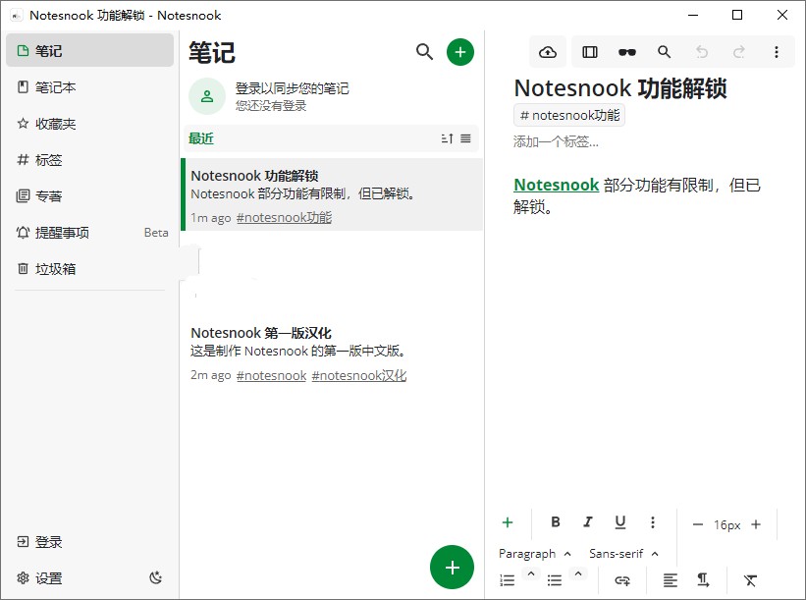Viewport: 806px width, 600px height.
Task: Insert bullet list
Action: tap(554, 580)
